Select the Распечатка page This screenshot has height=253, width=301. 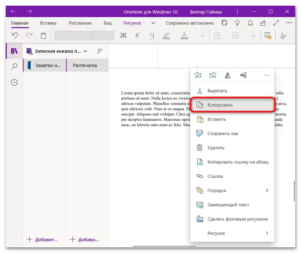[x=87, y=66]
